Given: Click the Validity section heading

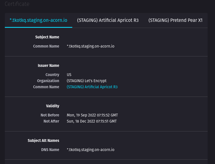Looking at the screenshot, I should pyautogui.click(x=52, y=106).
